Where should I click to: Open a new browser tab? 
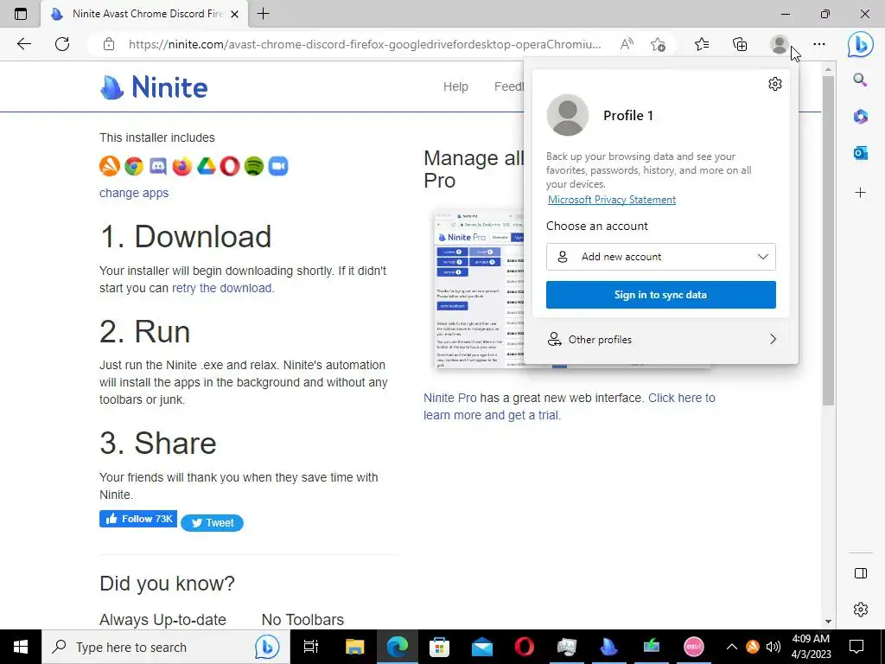tap(263, 14)
